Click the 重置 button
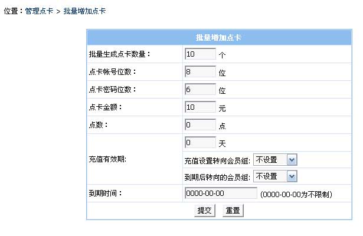This screenshot has width=363, height=236. [x=233, y=211]
